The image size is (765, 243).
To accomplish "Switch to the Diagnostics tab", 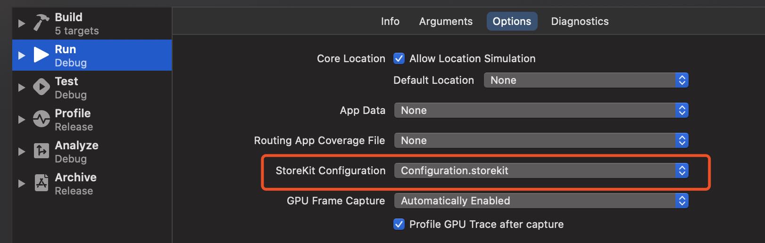I will pyautogui.click(x=580, y=21).
